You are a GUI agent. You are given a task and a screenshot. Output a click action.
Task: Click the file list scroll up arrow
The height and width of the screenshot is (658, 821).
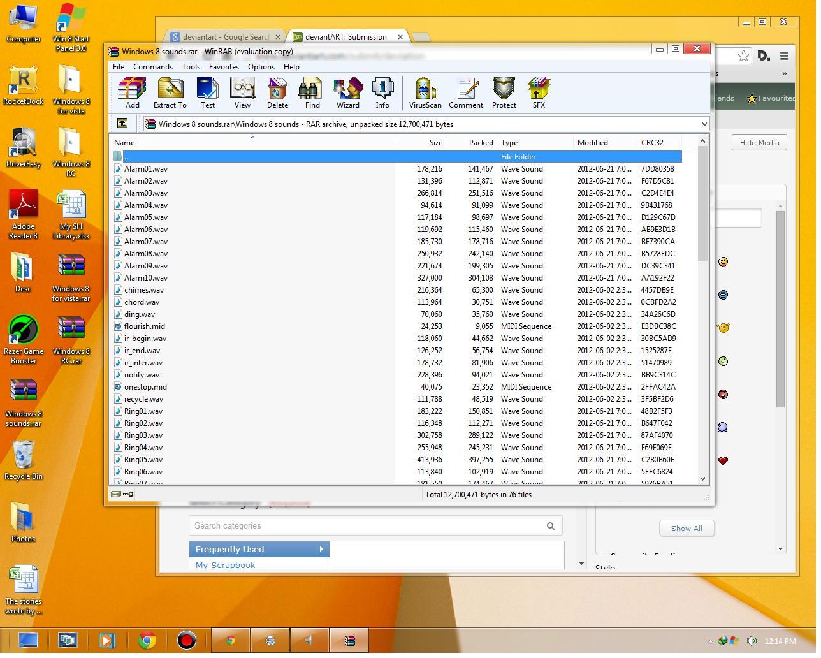click(x=703, y=141)
